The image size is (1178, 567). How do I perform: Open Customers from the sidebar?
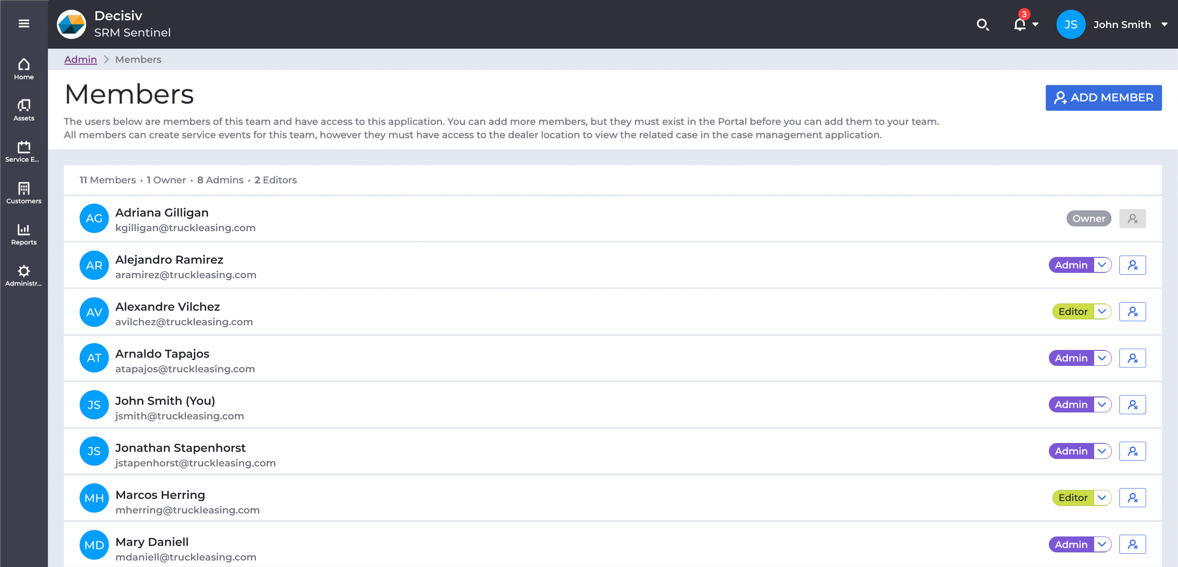[24, 193]
